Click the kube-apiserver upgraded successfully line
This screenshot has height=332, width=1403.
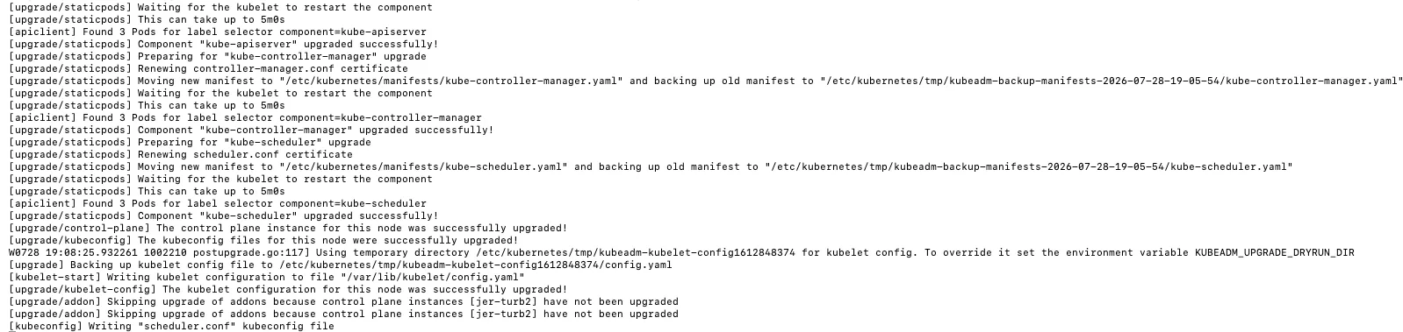223,44
